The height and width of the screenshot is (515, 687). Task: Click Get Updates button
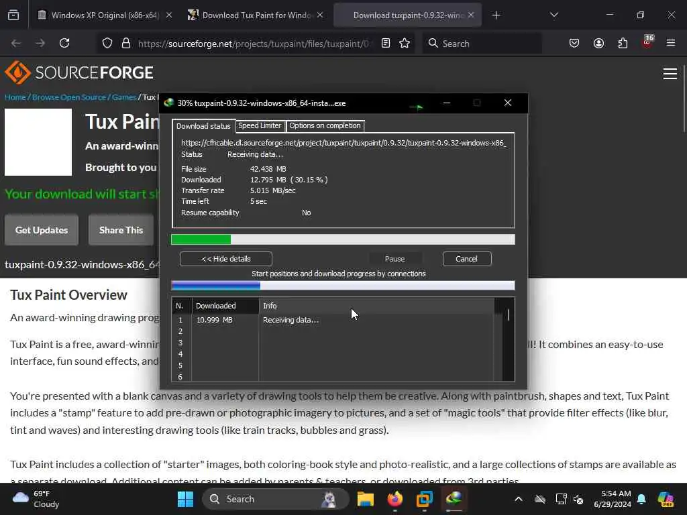coord(42,230)
